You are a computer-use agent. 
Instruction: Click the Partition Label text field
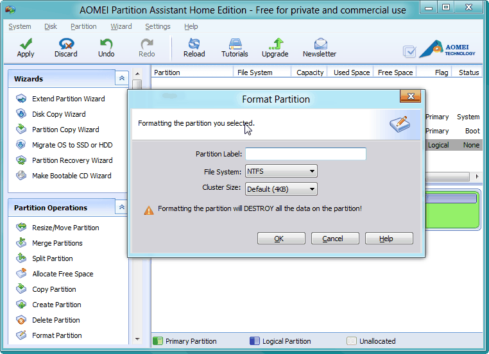[x=305, y=154]
